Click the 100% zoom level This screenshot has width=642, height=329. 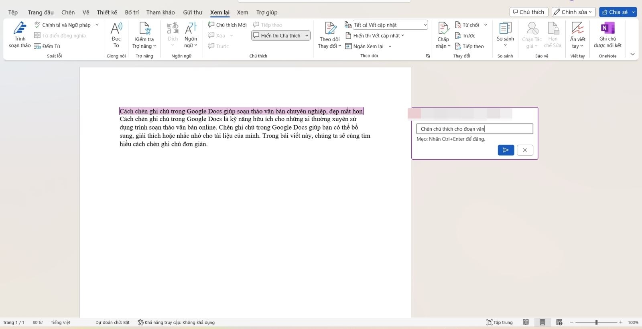pyautogui.click(x=633, y=323)
